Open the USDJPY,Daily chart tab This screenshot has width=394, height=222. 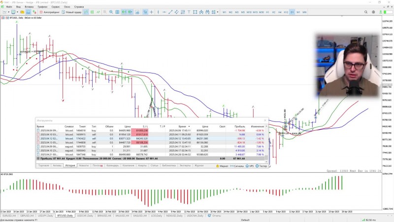pyautogui.click(x=45, y=216)
